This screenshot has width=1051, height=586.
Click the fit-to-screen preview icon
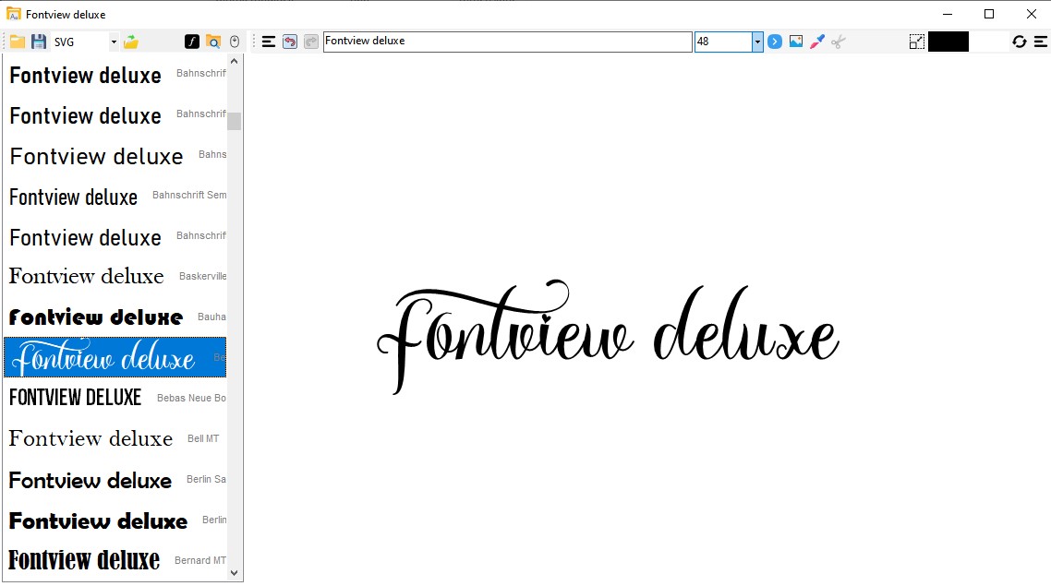click(916, 41)
